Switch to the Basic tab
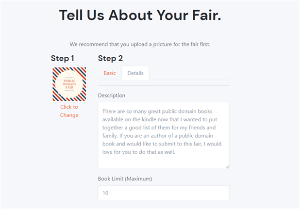 coord(110,73)
